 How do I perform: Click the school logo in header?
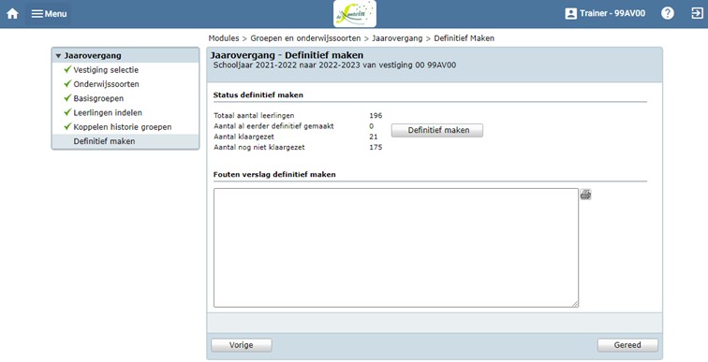pyautogui.click(x=354, y=14)
